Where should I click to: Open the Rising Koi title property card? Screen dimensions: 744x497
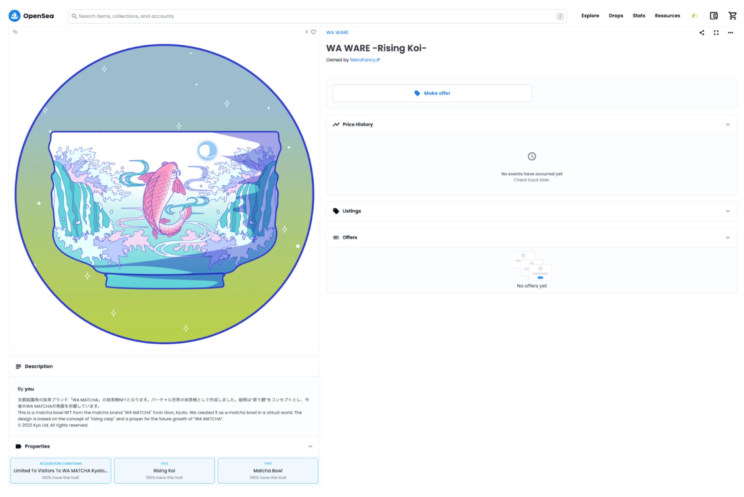coord(164,471)
